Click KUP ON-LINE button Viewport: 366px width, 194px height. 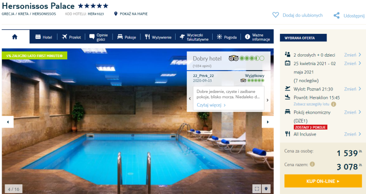(x=323, y=181)
